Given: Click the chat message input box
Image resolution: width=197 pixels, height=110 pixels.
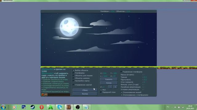Looking at the screenshot, I should [59, 95].
